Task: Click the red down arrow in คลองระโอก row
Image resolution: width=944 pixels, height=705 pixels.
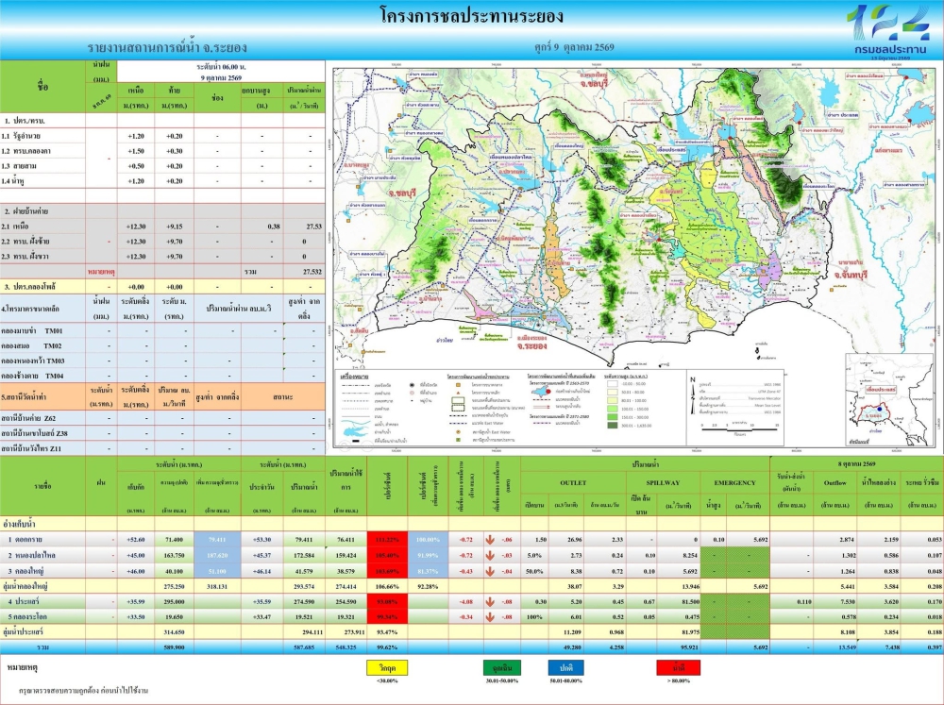Action: coord(490,616)
